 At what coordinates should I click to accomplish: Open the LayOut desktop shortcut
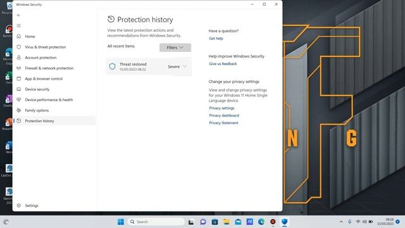[x=9, y=170]
